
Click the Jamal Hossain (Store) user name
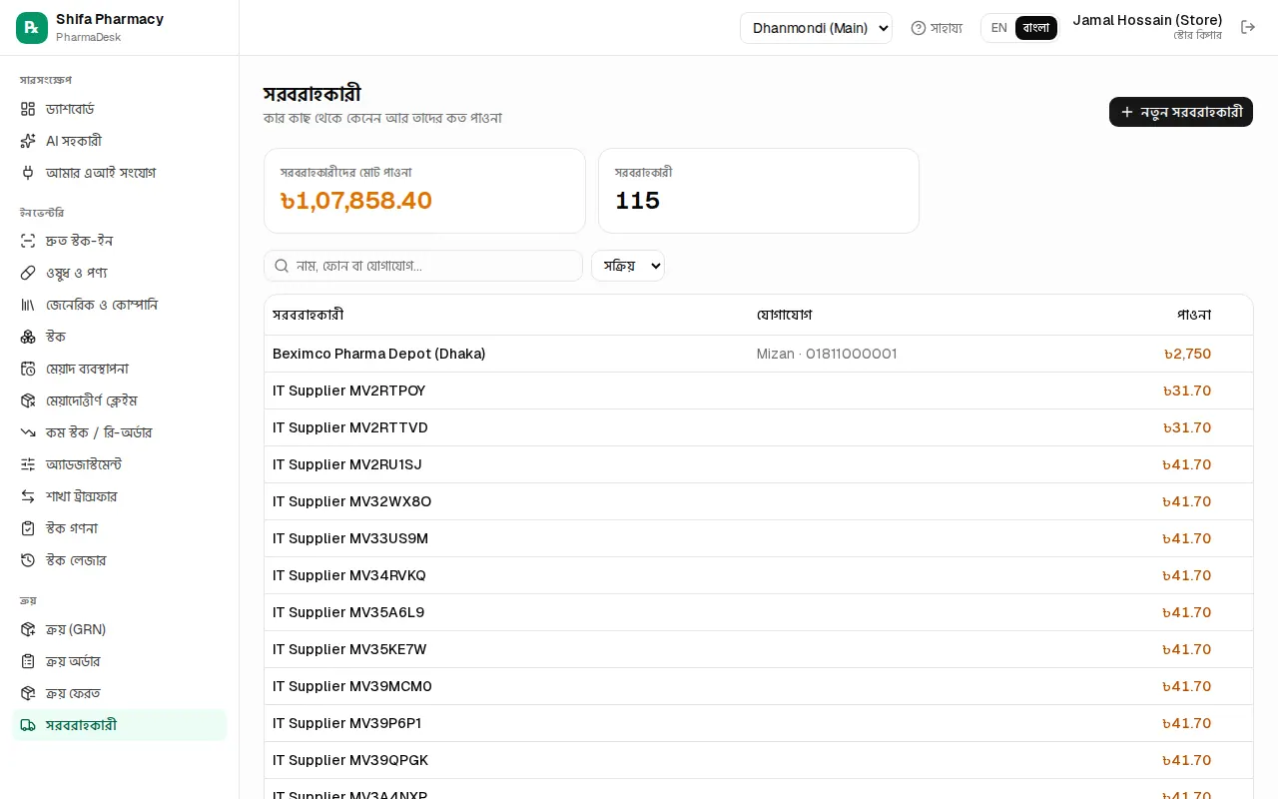tap(1147, 20)
